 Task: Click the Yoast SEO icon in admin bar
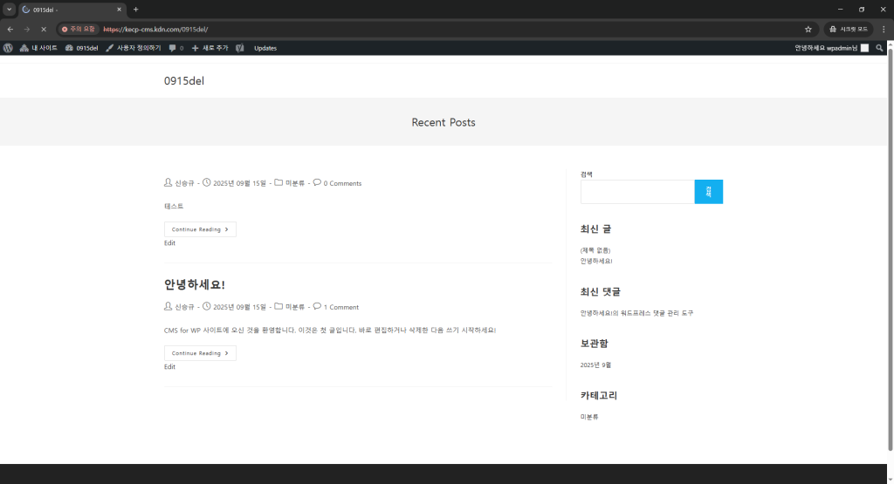(239, 48)
